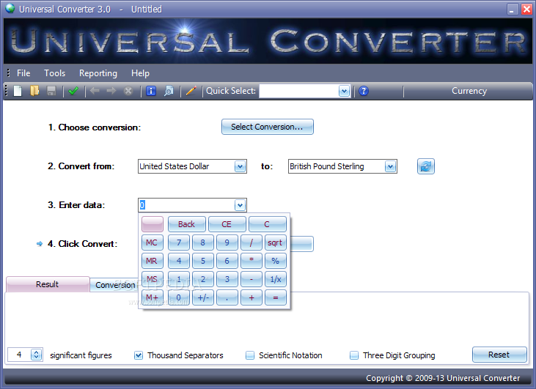Screen dimensions: 536x389
Task: Click the calculator M+ button
Action: [x=152, y=297]
